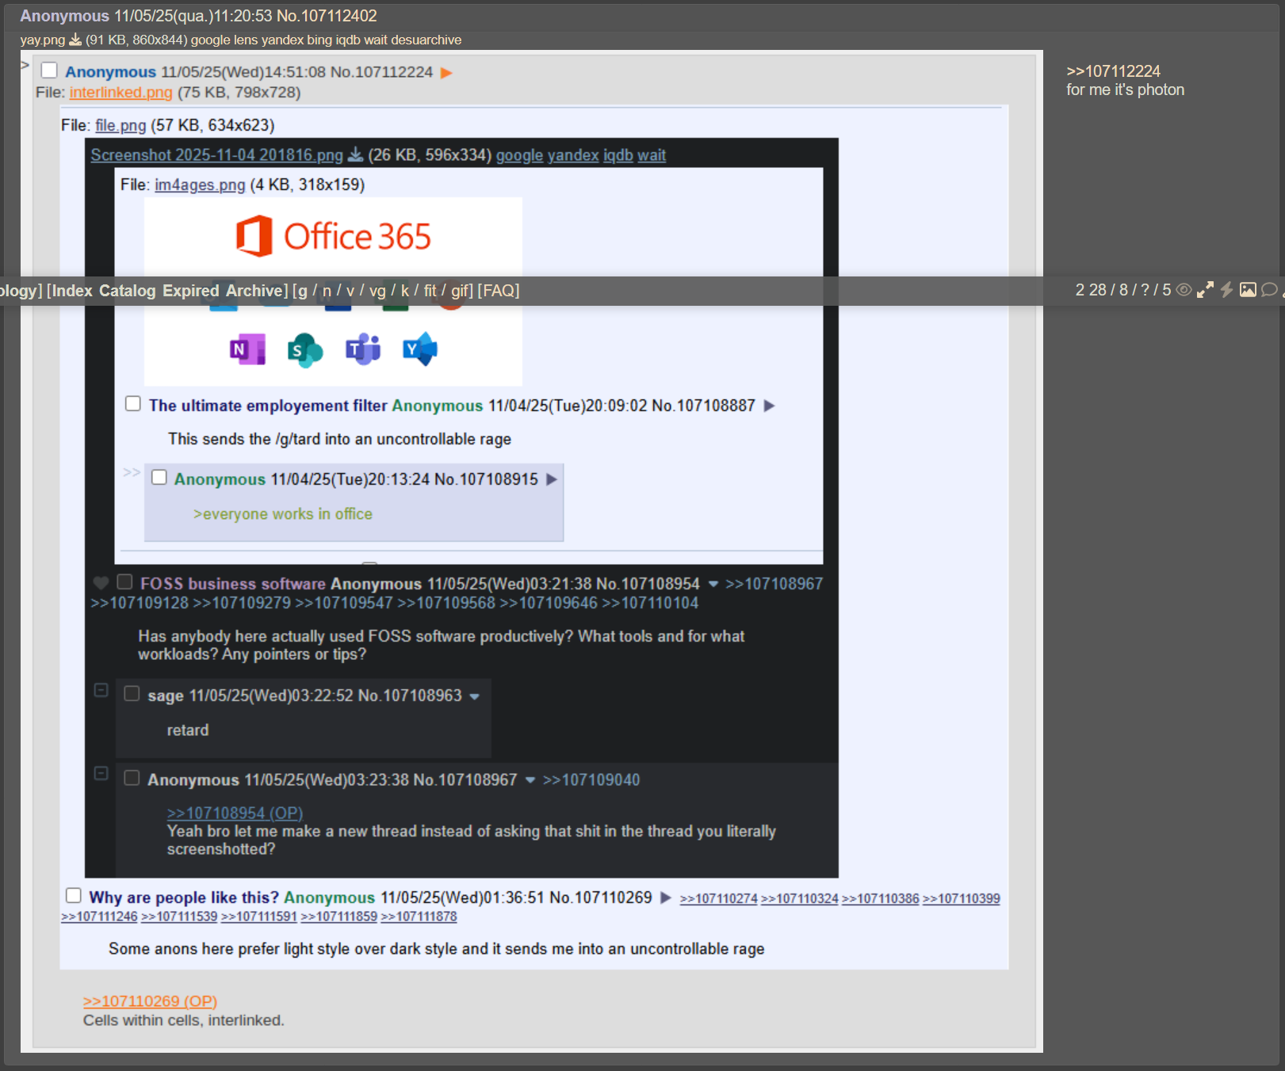Click the OneNote app icon
1285x1071 pixels.
click(247, 349)
